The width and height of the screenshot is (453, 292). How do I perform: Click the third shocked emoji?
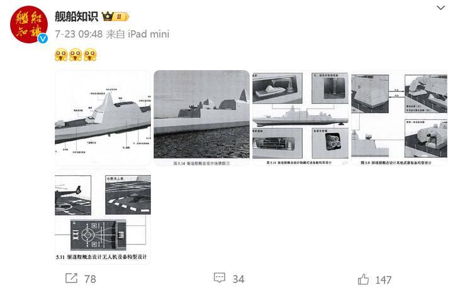pyautogui.click(x=90, y=55)
